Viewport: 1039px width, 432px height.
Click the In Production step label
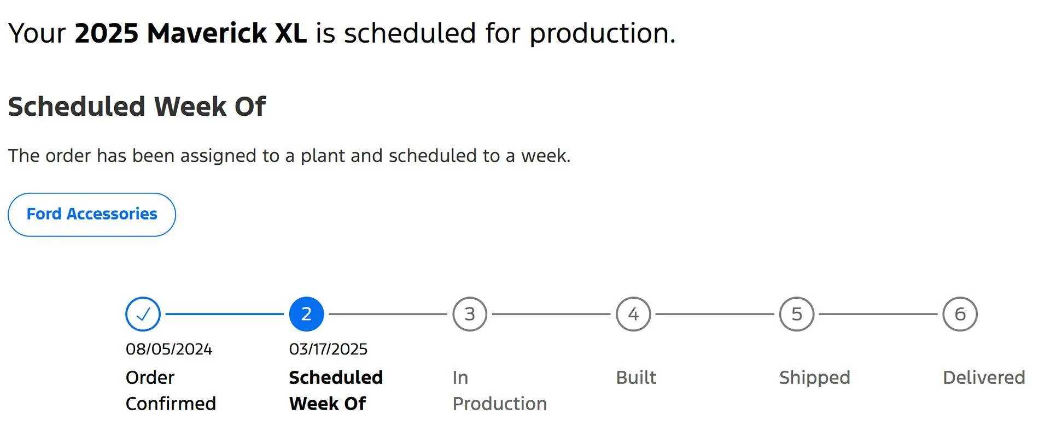pyautogui.click(x=499, y=390)
